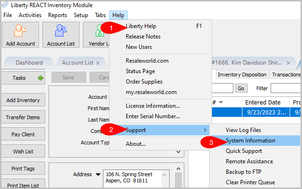Select License Information menu entry
This screenshot has width=302, height=189.
point(161,106)
